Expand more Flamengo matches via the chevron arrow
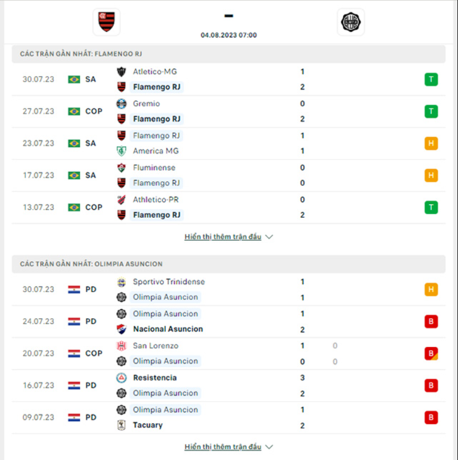Screen dimensions: 458x460 269,236
